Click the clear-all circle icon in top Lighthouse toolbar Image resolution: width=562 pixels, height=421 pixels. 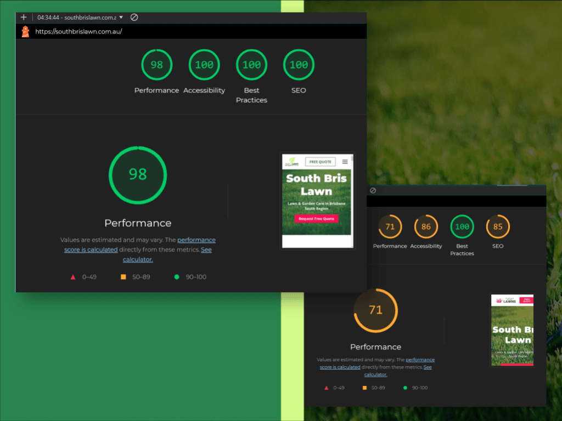tap(134, 17)
